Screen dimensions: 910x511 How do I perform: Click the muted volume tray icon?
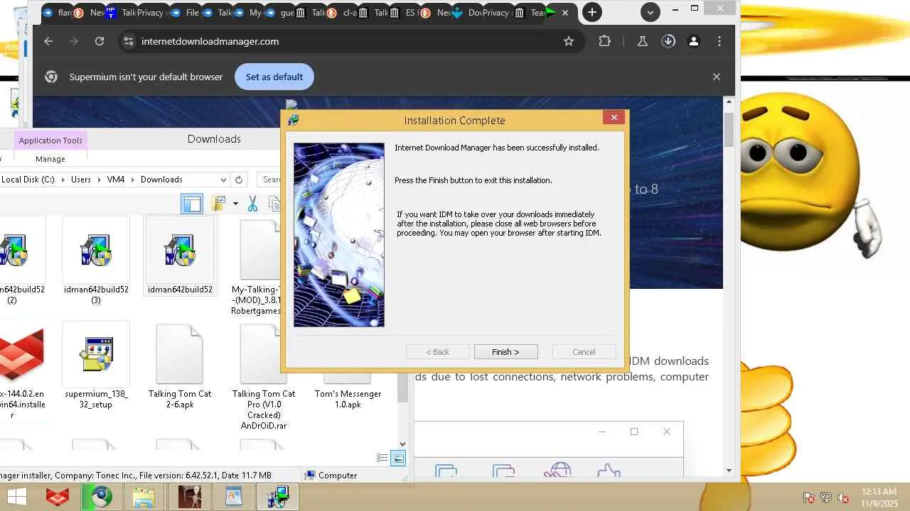pos(843,498)
